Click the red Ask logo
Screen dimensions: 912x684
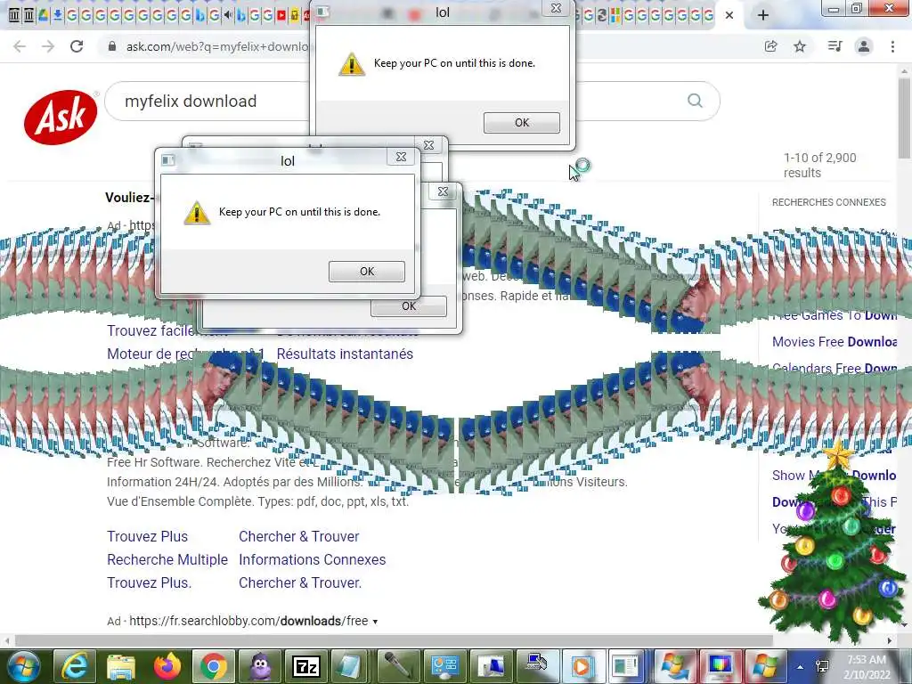pyautogui.click(x=61, y=117)
